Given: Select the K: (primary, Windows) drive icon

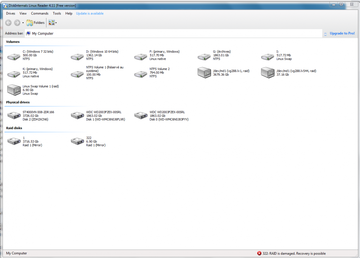Looking at the screenshot, I should tap(14, 74).
